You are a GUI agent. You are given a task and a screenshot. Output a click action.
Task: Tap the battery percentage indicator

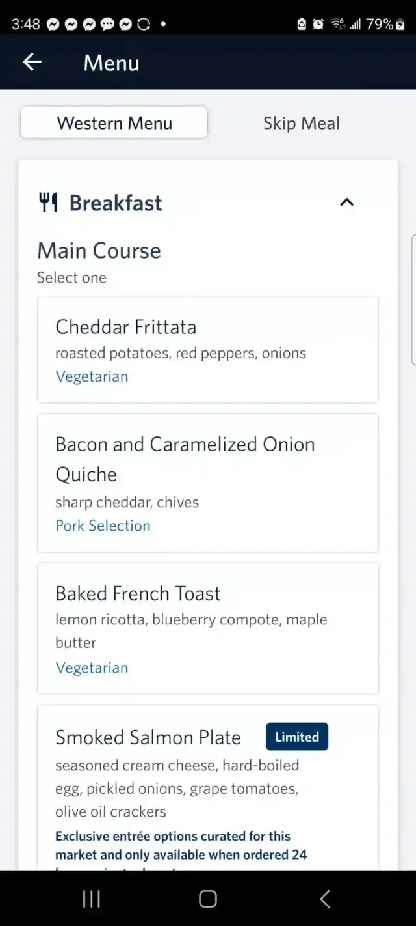point(380,24)
